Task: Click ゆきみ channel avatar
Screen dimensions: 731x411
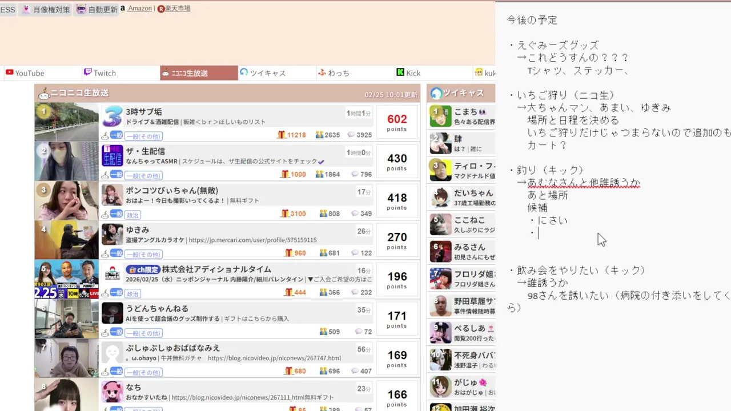Action: pos(113,235)
